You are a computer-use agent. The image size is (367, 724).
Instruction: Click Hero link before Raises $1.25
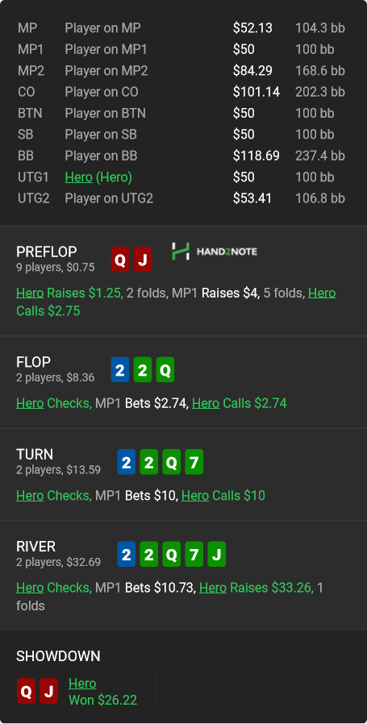(30, 293)
